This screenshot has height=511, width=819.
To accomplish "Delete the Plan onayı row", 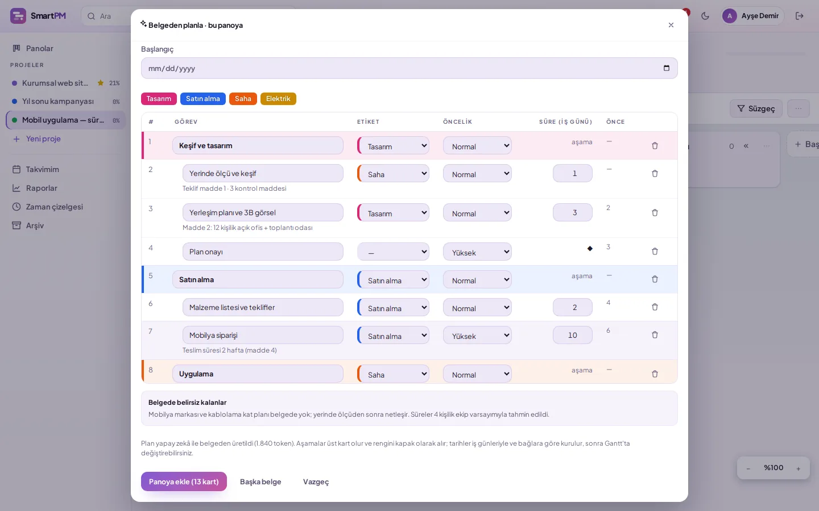I will [655, 252].
